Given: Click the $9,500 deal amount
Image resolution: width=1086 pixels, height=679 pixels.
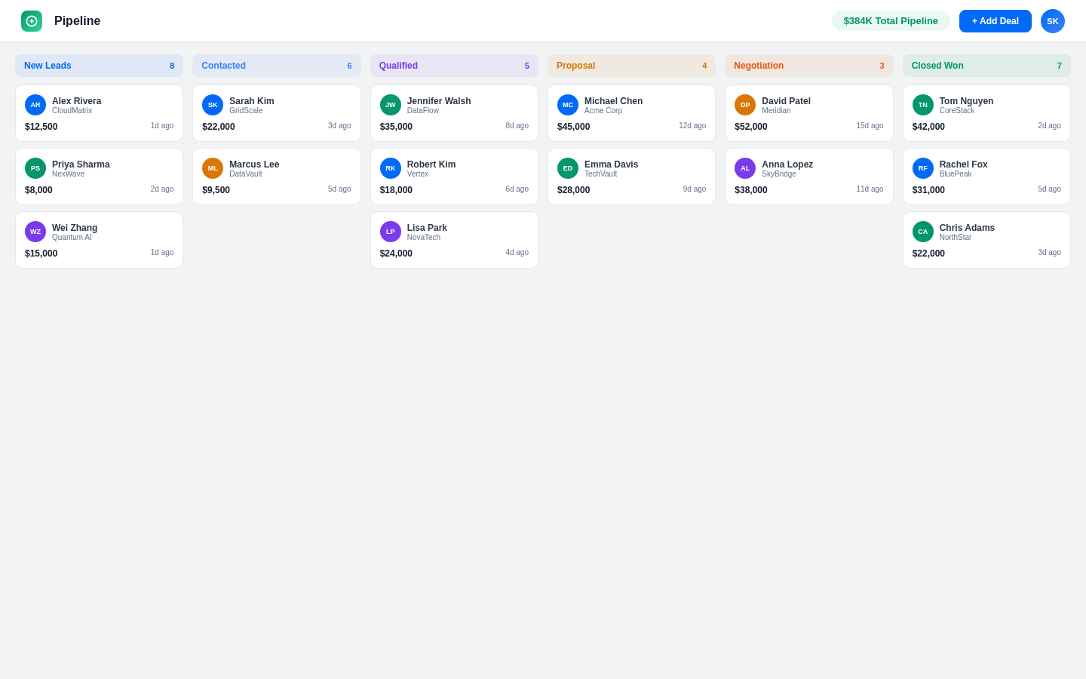Looking at the screenshot, I should point(216,190).
